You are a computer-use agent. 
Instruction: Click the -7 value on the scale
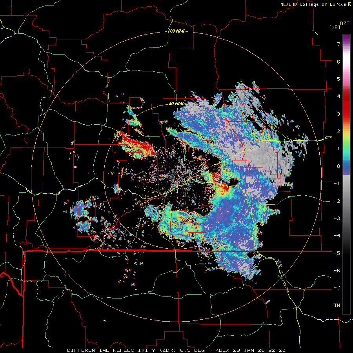337,288
